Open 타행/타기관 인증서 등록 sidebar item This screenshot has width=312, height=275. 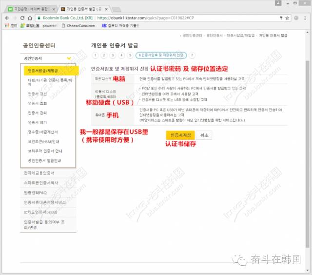tap(50, 82)
